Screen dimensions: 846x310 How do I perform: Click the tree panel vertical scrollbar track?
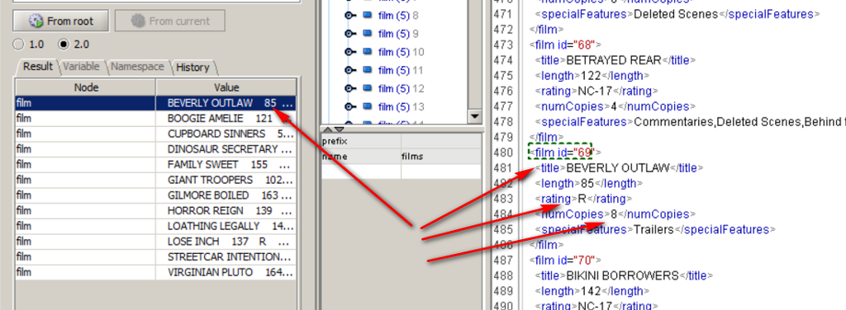pyautogui.click(x=475, y=54)
